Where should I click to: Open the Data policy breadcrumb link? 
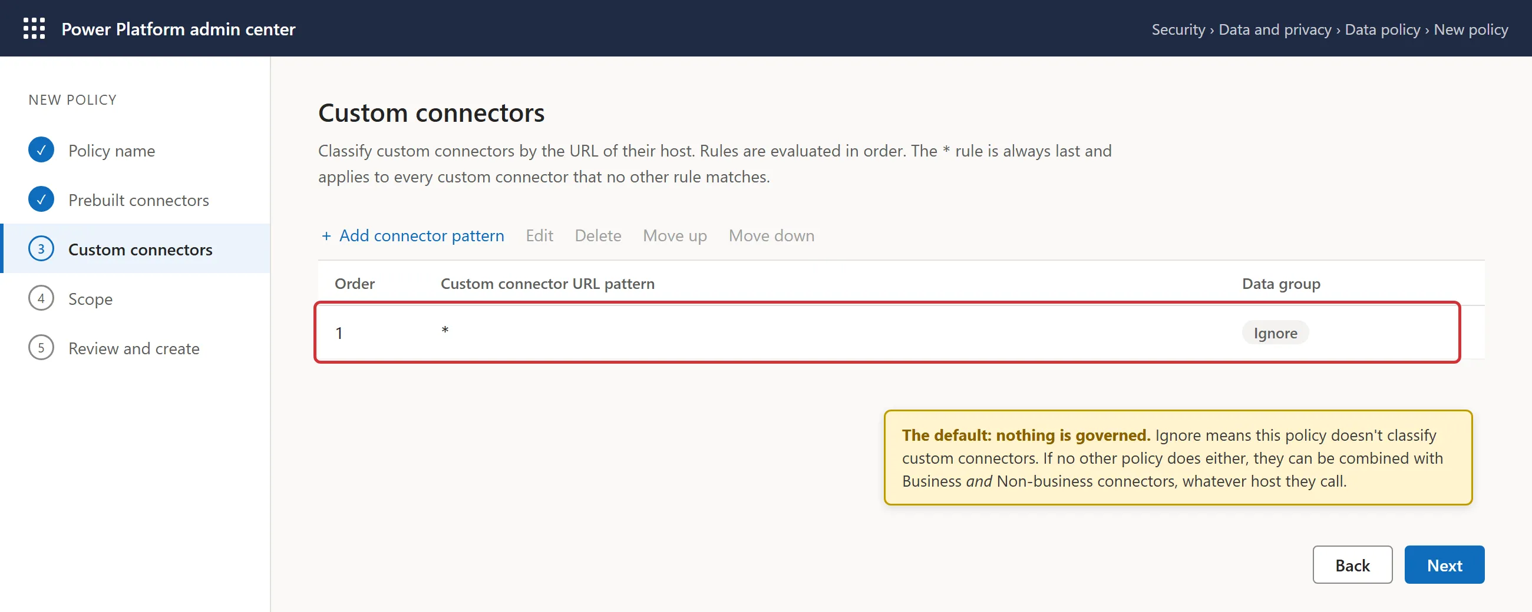1382,29
